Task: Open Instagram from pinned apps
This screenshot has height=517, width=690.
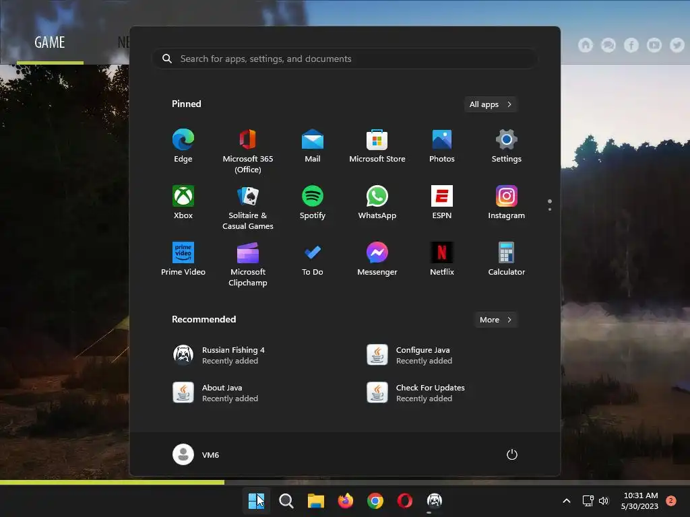Action: tap(507, 202)
